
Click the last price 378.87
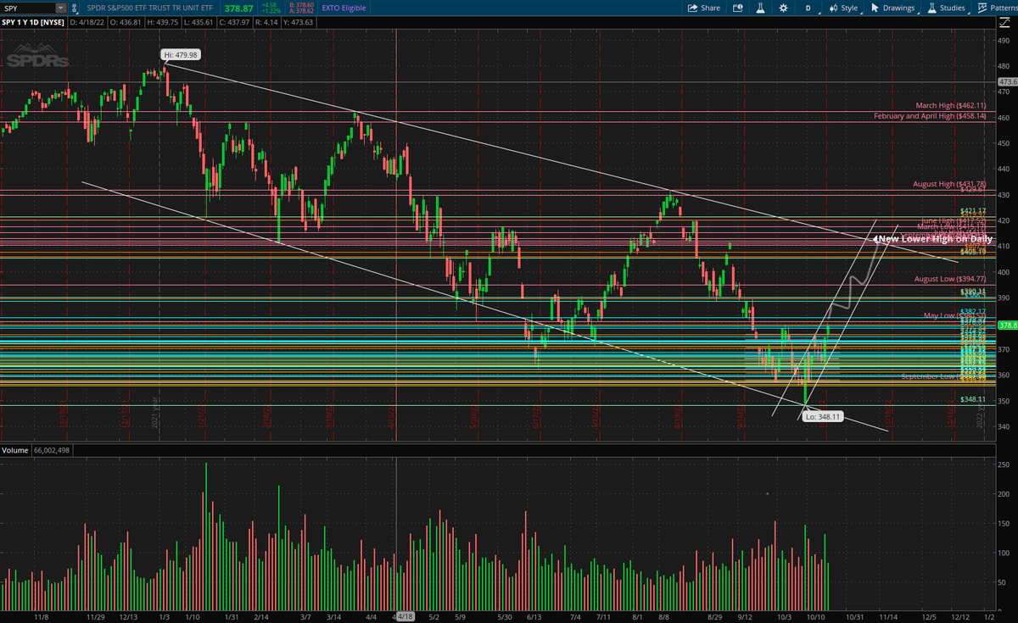coord(238,8)
